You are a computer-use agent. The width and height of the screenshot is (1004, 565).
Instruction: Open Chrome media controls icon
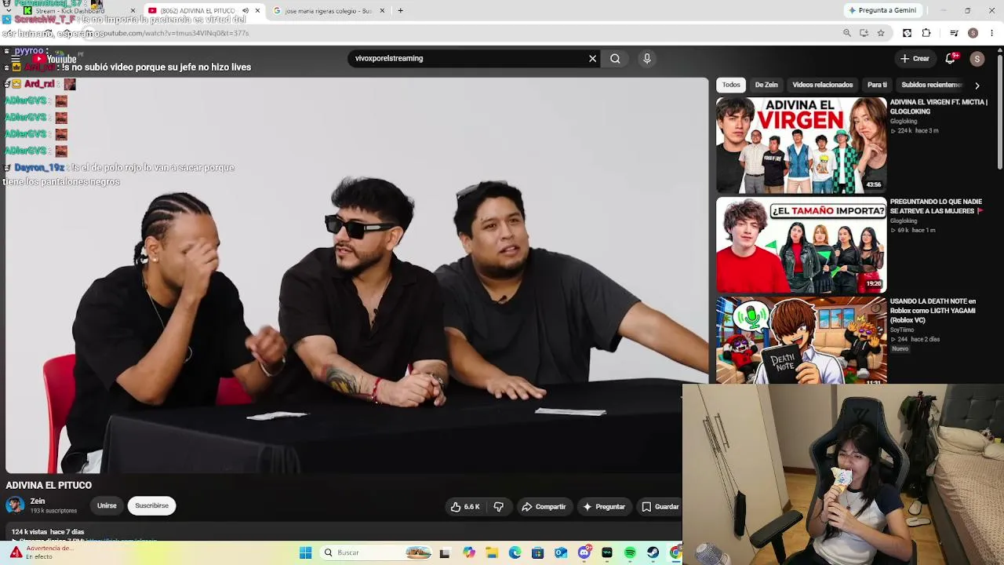954,33
